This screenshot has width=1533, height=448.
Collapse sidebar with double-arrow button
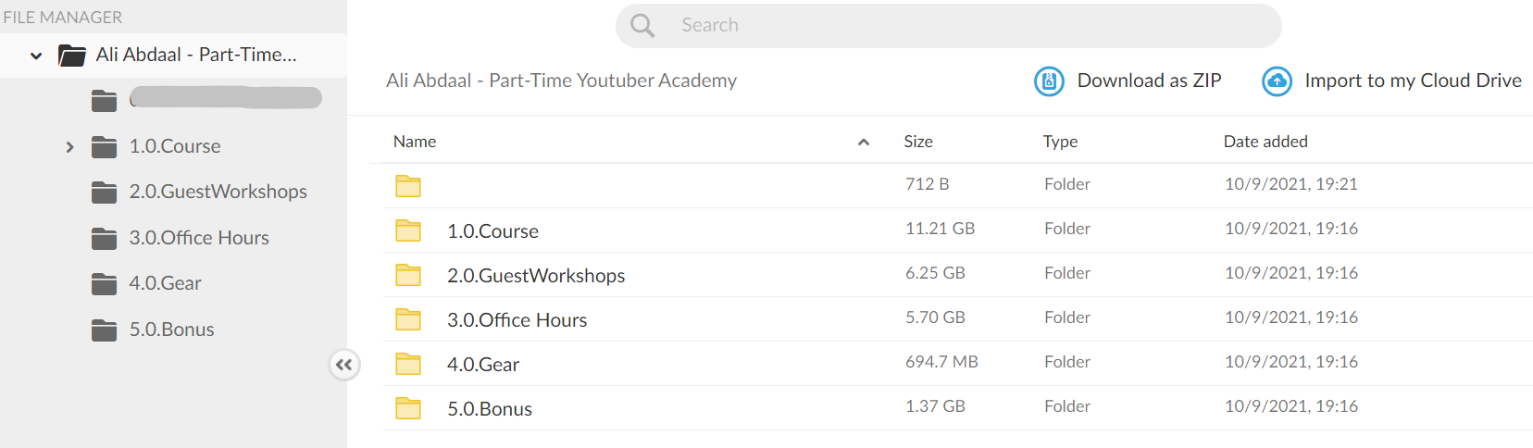pos(343,365)
